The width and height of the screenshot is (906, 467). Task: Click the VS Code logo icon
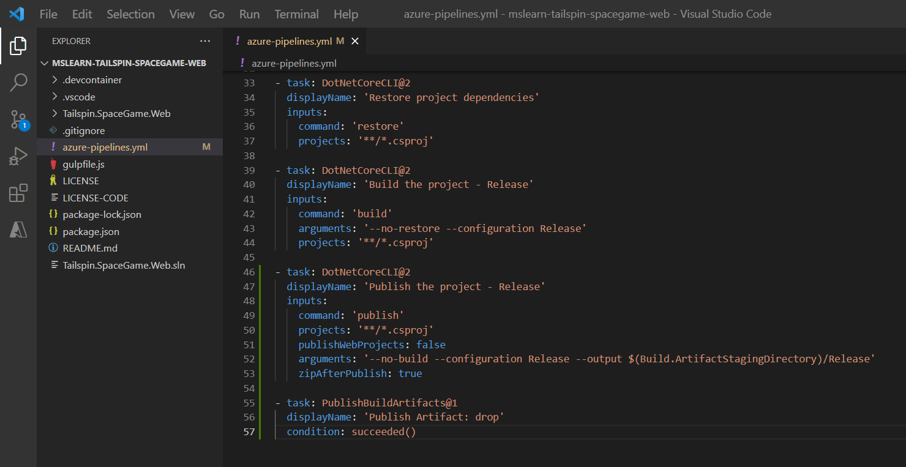coord(17,13)
